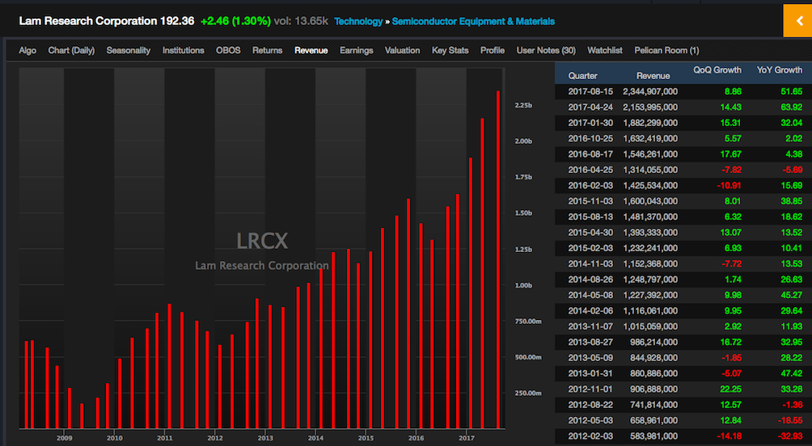Select the 2016-10-25 quarter cell

click(590, 138)
